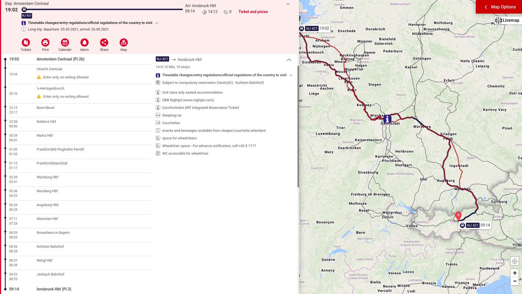Collapse the NJ 421 section chevron
Screen dimensions: 522x294
coord(289,60)
